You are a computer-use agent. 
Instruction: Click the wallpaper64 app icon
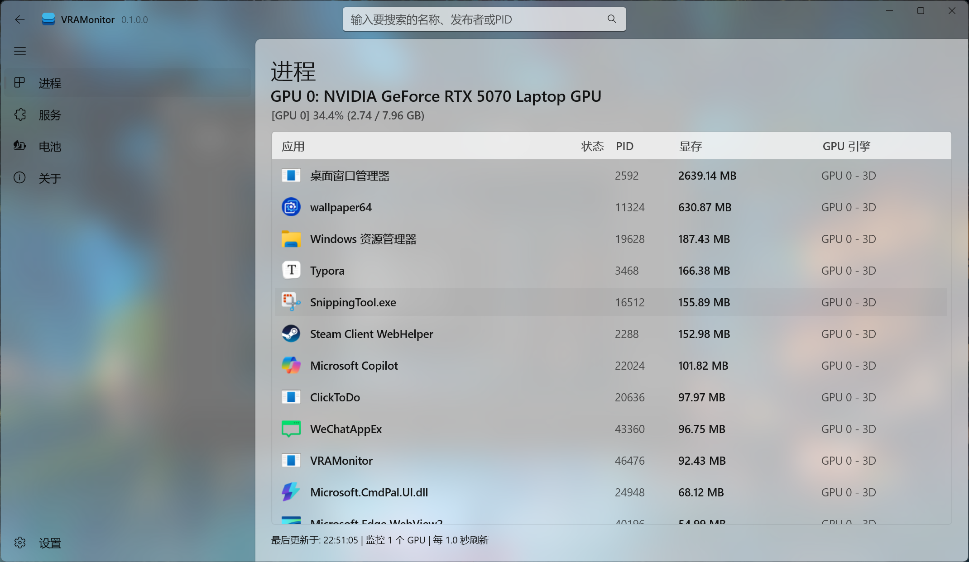(x=291, y=207)
